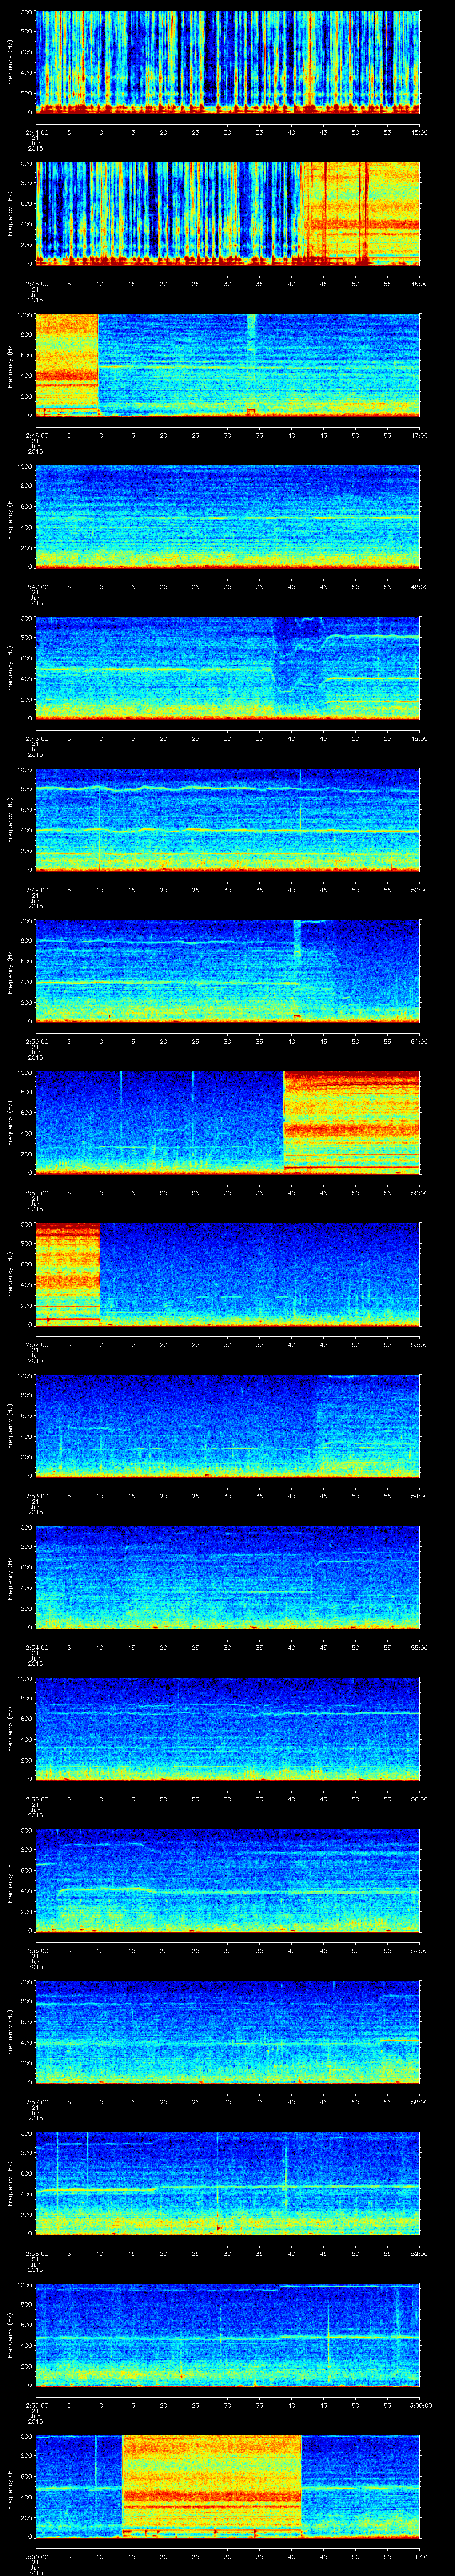
Task: Click the 2:53:00 time axis label
Action: point(36,1496)
